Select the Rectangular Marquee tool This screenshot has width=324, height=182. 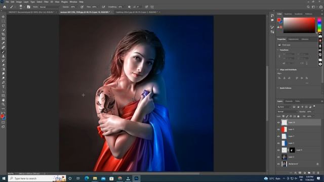[3, 21]
